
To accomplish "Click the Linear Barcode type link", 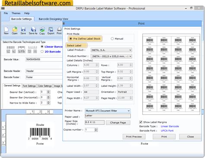I will coord(170,126).
